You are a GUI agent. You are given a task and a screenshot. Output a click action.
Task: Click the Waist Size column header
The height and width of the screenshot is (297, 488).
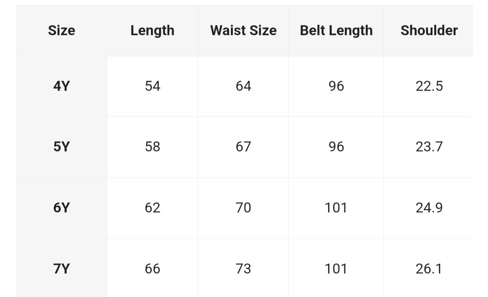(243, 30)
